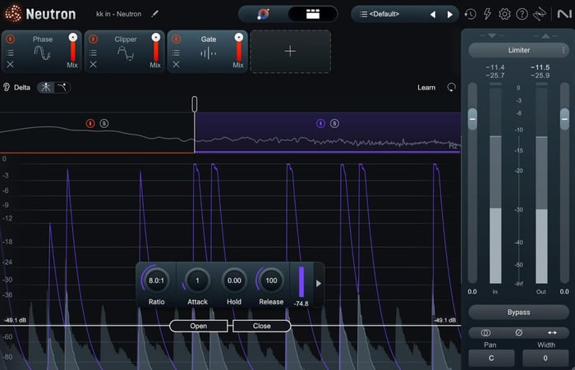Click the output gain value 0.0
Viewport: 575px width, 370px height.
[x=564, y=291]
